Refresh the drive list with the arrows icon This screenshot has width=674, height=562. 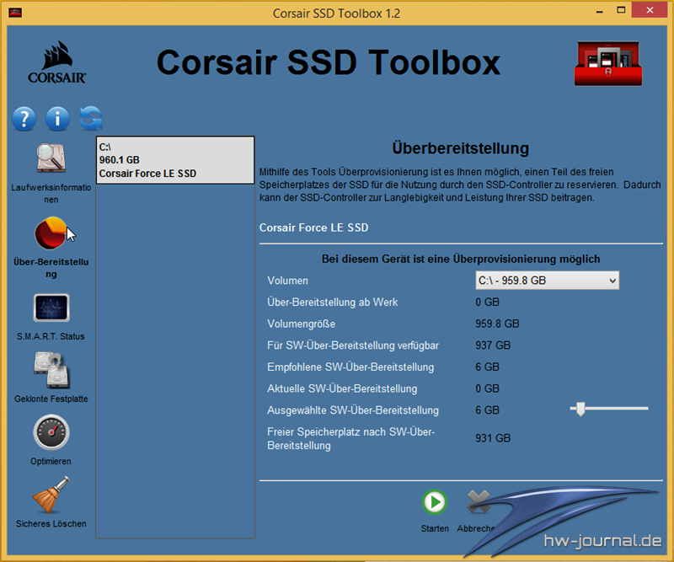(91, 118)
